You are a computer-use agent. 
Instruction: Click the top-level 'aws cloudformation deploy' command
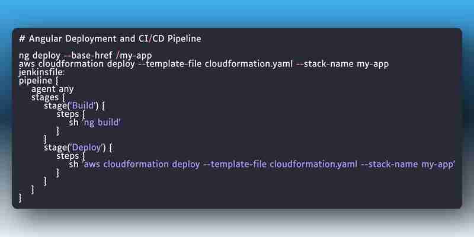coord(77,64)
